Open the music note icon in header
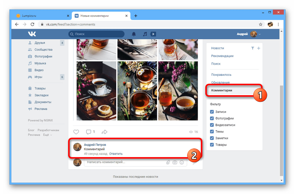The width and height of the screenshot is (295, 194). click(x=145, y=34)
